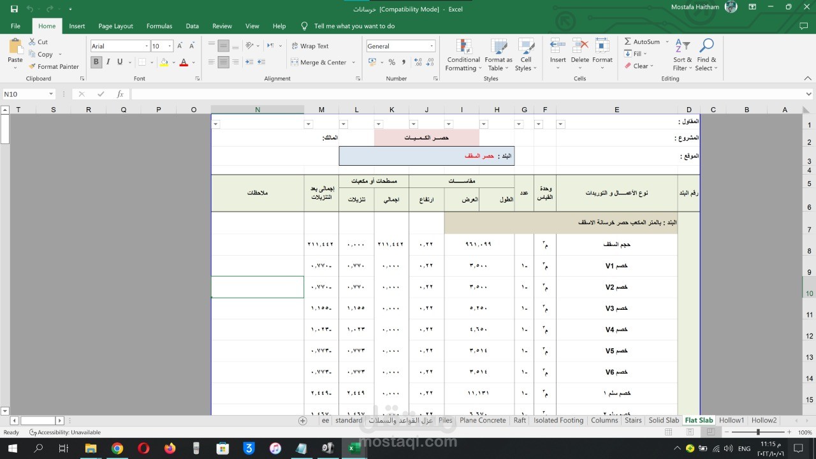Expand the Merge & Center dropdown arrow
This screenshot has height=459, width=816.
click(x=353, y=62)
